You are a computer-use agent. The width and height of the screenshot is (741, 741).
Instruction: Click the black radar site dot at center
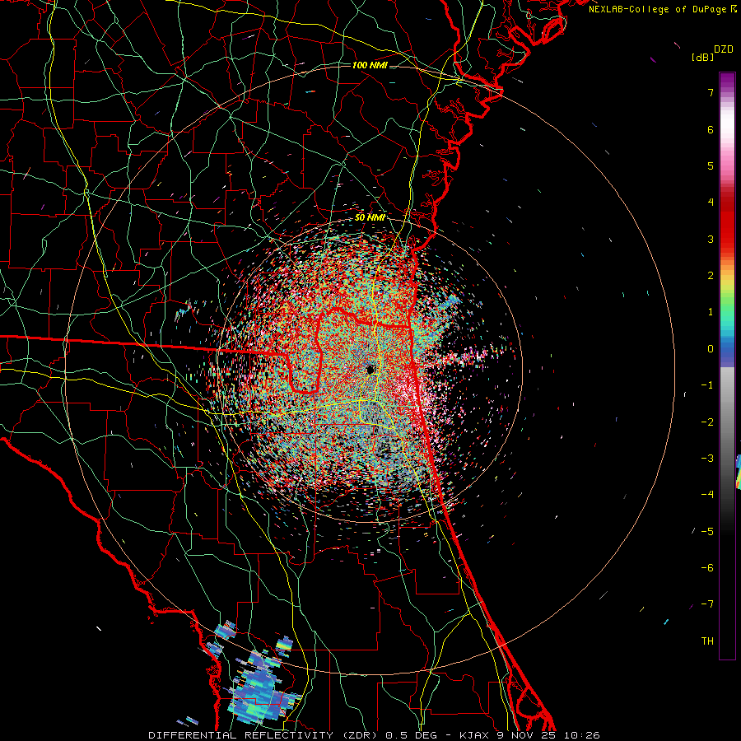click(370, 370)
